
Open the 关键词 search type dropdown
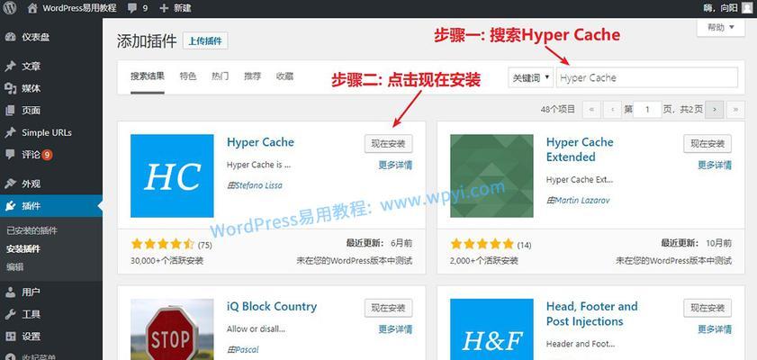pyautogui.click(x=530, y=77)
